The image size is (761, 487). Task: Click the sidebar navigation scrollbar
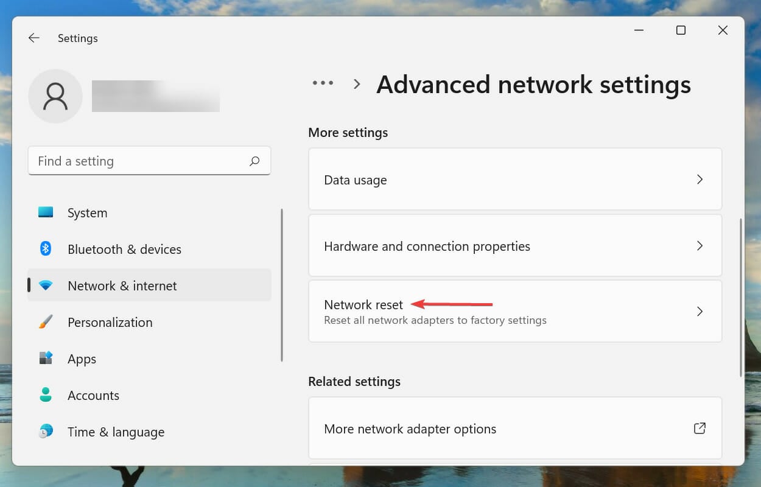click(282, 285)
